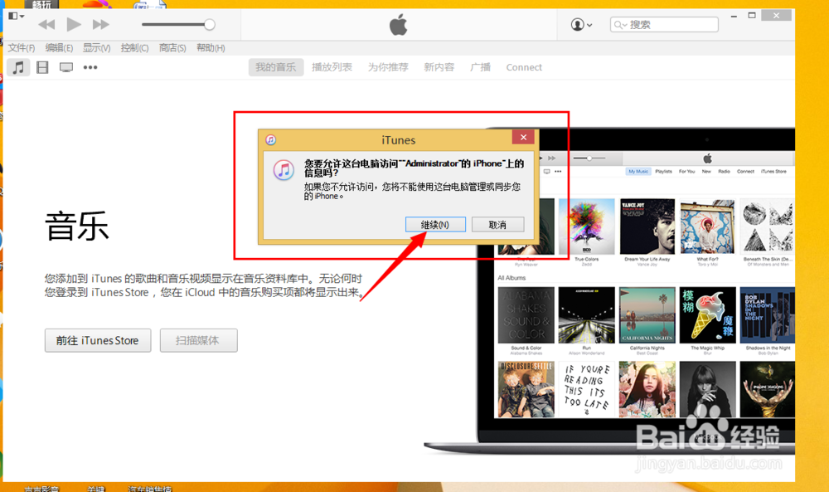Image resolution: width=829 pixels, height=492 pixels.
Task: Click 继续(N) button in iTunes dialog
Action: [435, 224]
